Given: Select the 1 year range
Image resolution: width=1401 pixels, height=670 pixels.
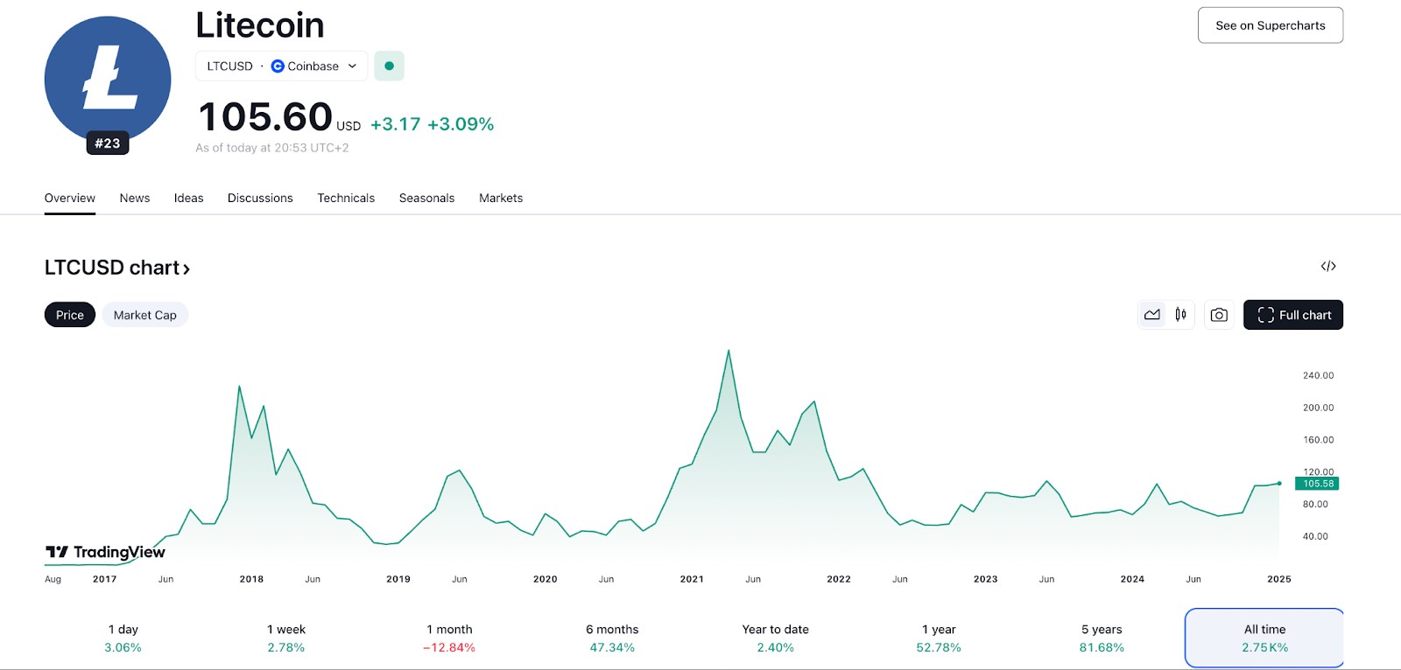Looking at the screenshot, I should pyautogui.click(x=939, y=639).
